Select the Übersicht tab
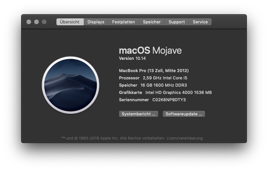Image resolution: width=268 pixels, height=171 pixels. tap(70, 22)
